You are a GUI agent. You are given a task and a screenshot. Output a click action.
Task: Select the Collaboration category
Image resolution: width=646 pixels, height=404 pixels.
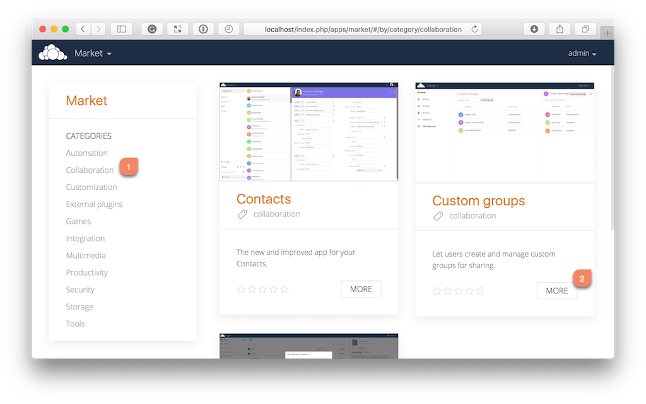(90, 170)
